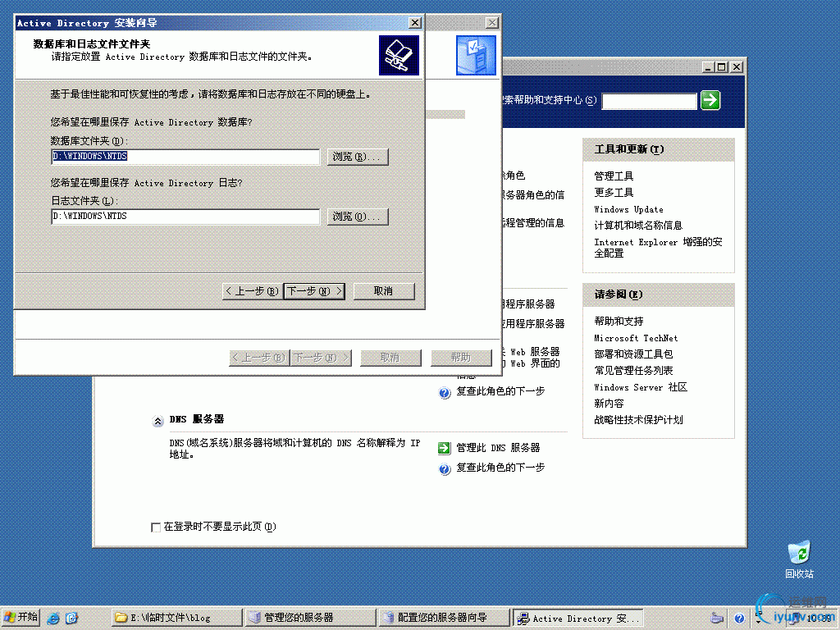Click the database folder path field

point(185,157)
